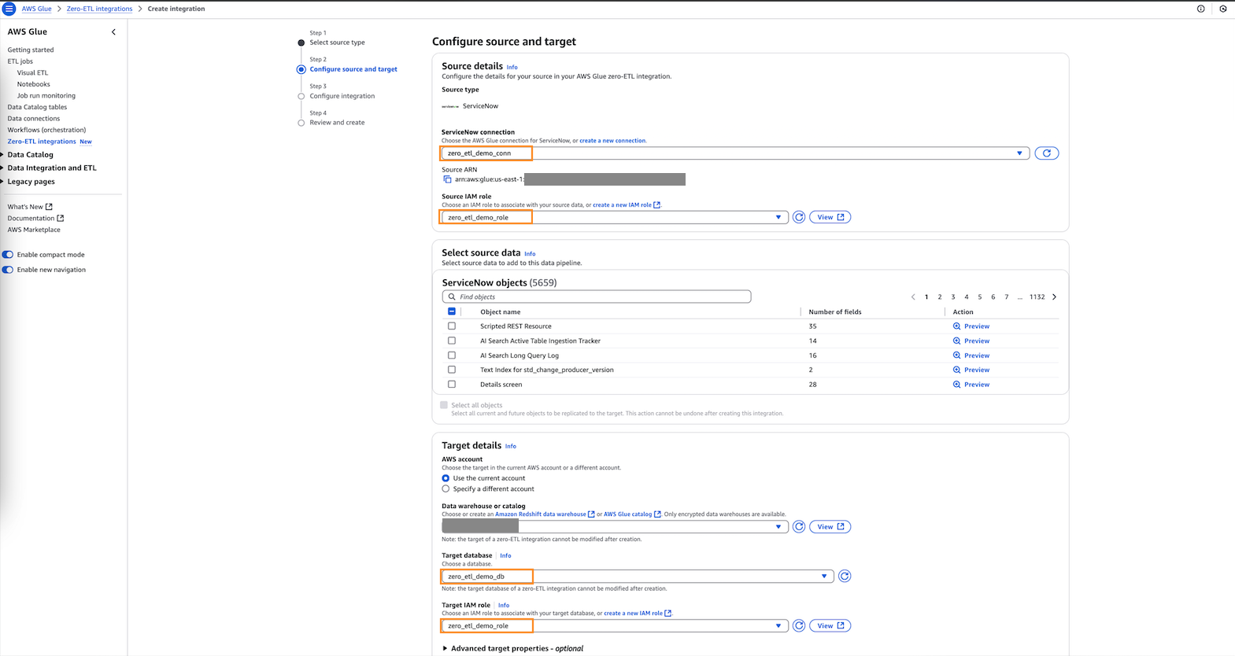Check the AI Search Active Table Ingestion Tracker checkbox

[452, 341]
